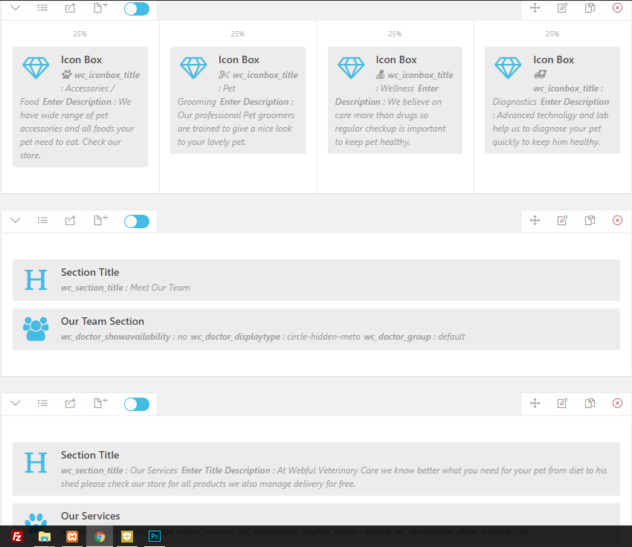Image resolution: width=632 pixels, height=547 pixels.
Task: Toggle the switch on the Icon Box row
Action: coord(137,9)
